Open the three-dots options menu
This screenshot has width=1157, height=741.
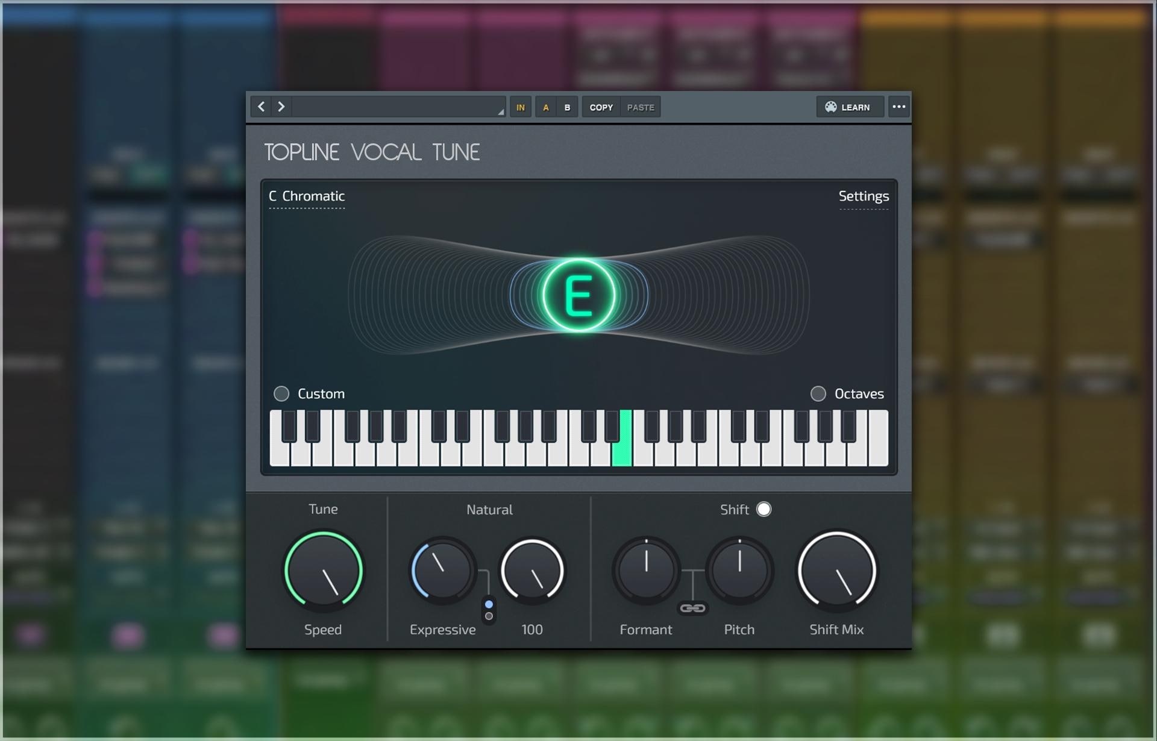pyautogui.click(x=898, y=107)
